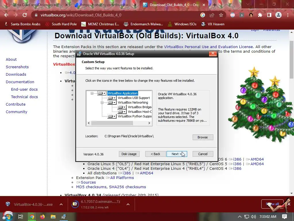294x221 pixels.
Task: Open South Hard Pole bookmark
Action: [61, 24]
